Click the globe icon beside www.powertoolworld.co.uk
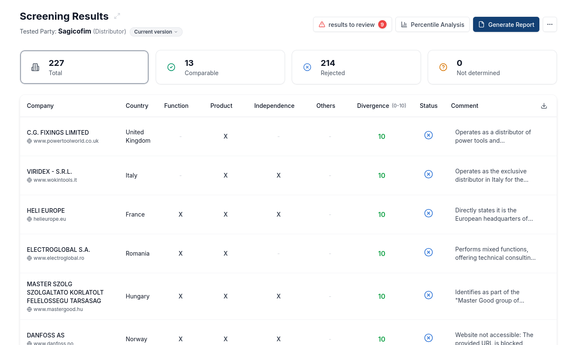This screenshot has height=345, width=578. coord(29,141)
